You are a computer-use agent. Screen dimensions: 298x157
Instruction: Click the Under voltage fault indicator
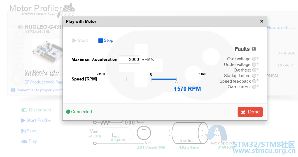[254, 65]
